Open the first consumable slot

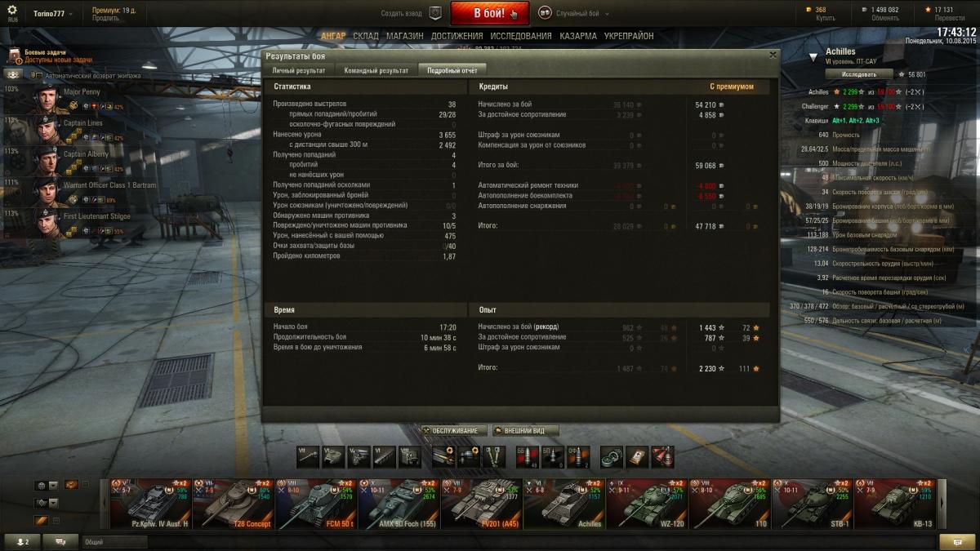[612, 457]
